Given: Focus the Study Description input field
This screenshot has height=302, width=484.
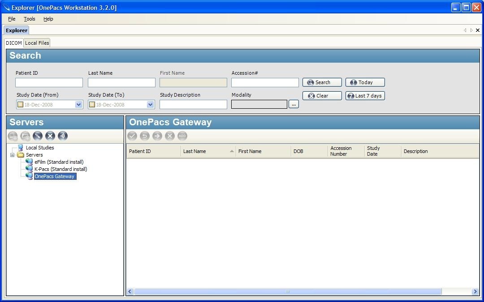Looking at the screenshot, I should point(193,104).
